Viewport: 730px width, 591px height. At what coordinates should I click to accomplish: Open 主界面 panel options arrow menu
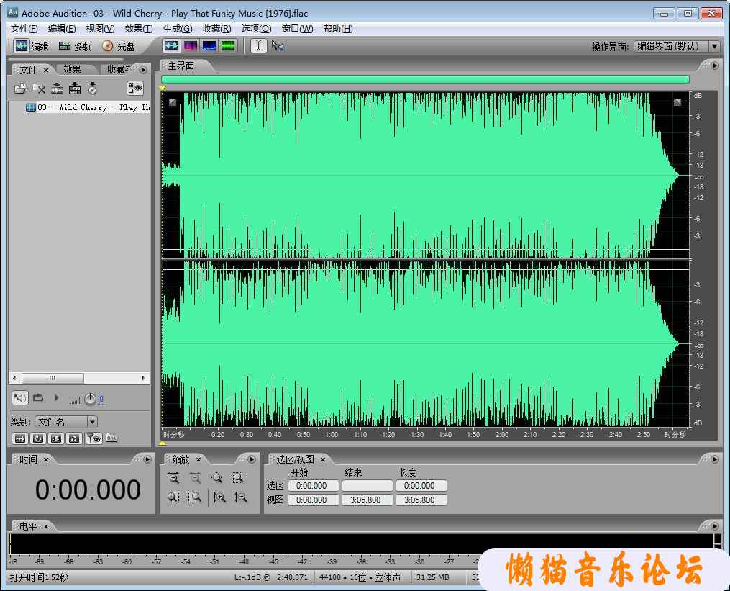point(715,66)
